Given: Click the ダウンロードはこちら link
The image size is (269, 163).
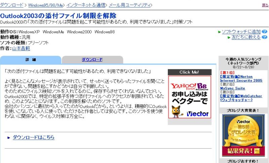Looking at the screenshot, I should [34, 138].
